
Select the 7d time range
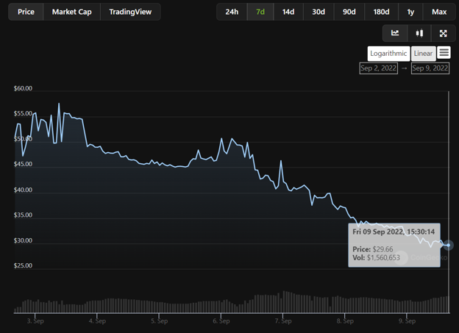(260, 12)
